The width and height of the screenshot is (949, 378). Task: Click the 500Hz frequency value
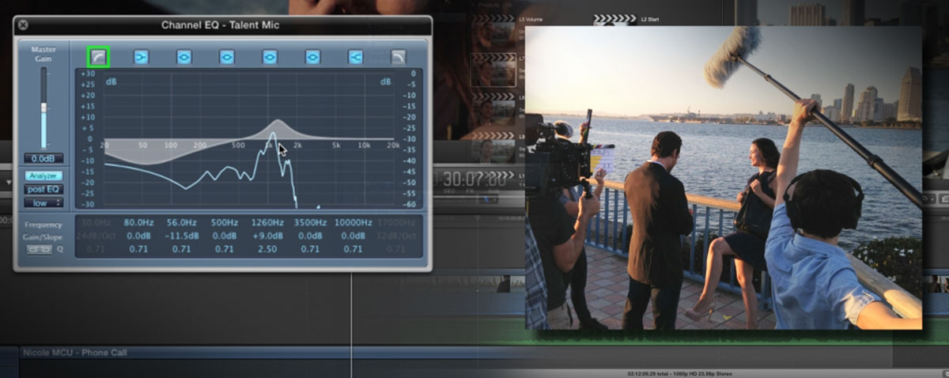click(225, 224)
